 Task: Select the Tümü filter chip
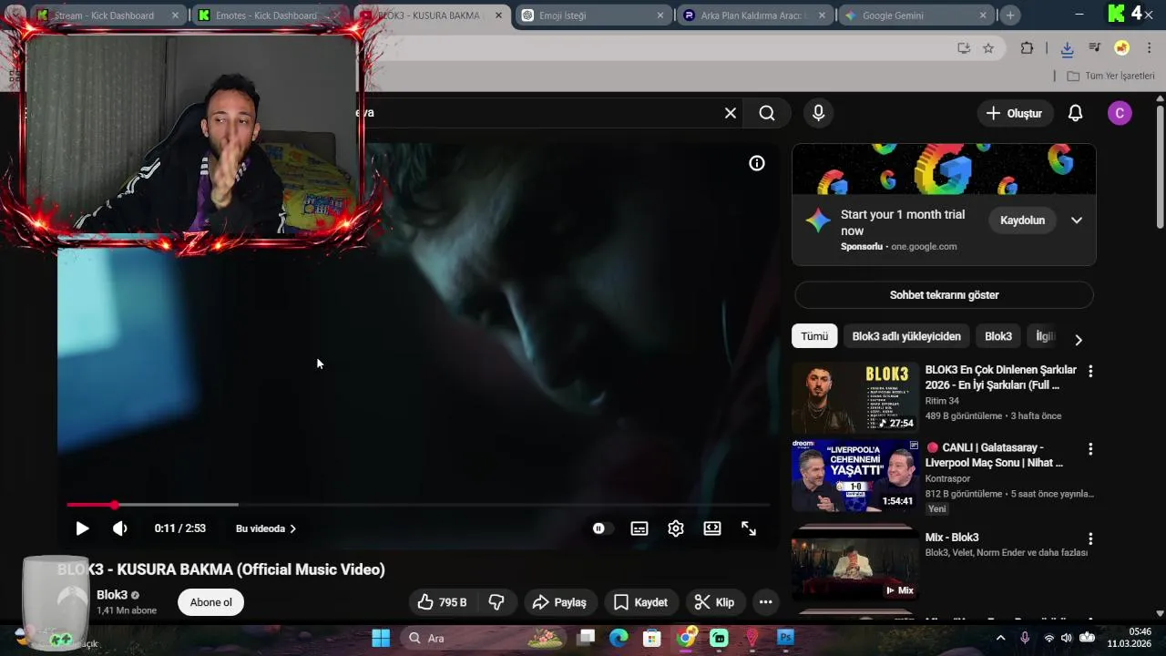(814, 336)
